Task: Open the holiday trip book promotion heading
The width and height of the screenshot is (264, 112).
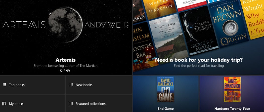Action: tap(199, 60)
